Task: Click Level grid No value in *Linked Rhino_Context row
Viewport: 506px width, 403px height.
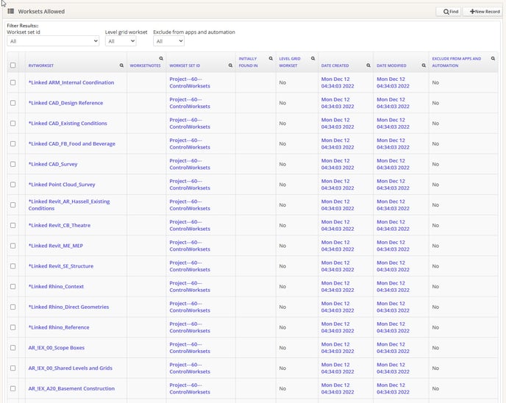Action: pyautogui.click(x=282, y=287)
